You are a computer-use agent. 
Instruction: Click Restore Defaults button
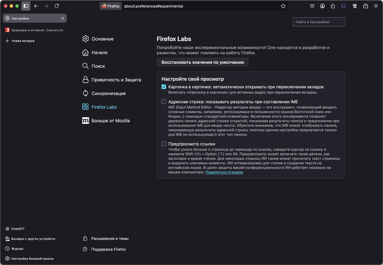(203, 62)
